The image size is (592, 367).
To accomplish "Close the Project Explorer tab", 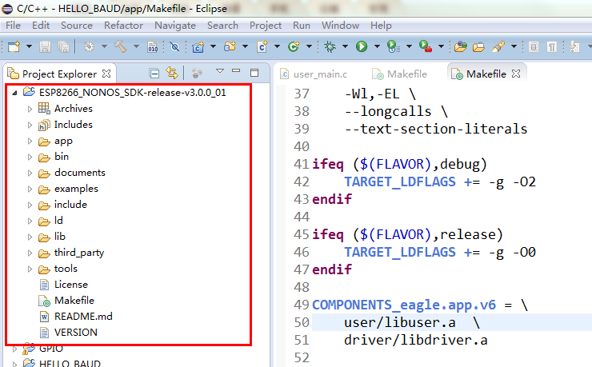I will tap(107, 74).
